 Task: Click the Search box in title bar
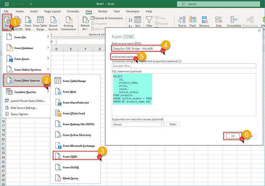point(219,4)
